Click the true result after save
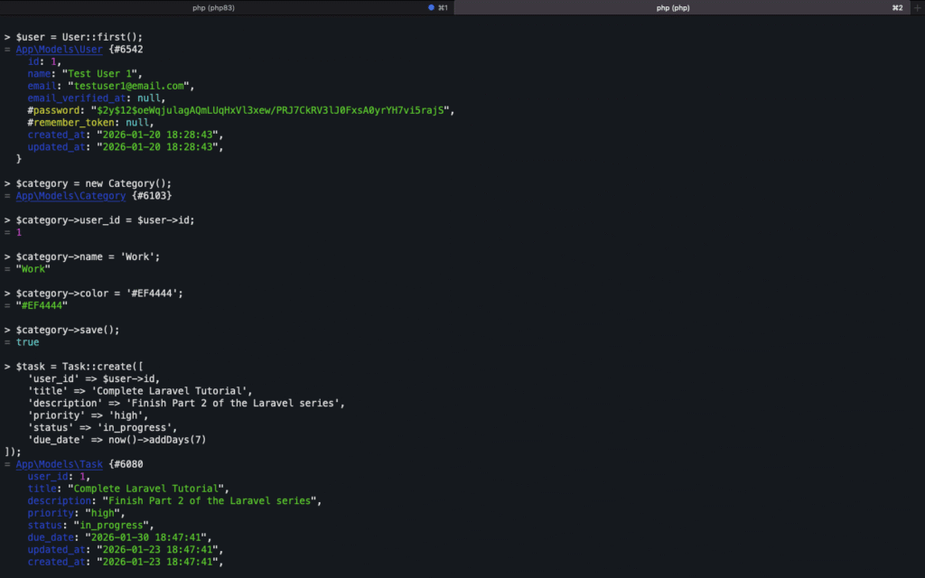Viewport: 925px width, 578px height. 27,342
